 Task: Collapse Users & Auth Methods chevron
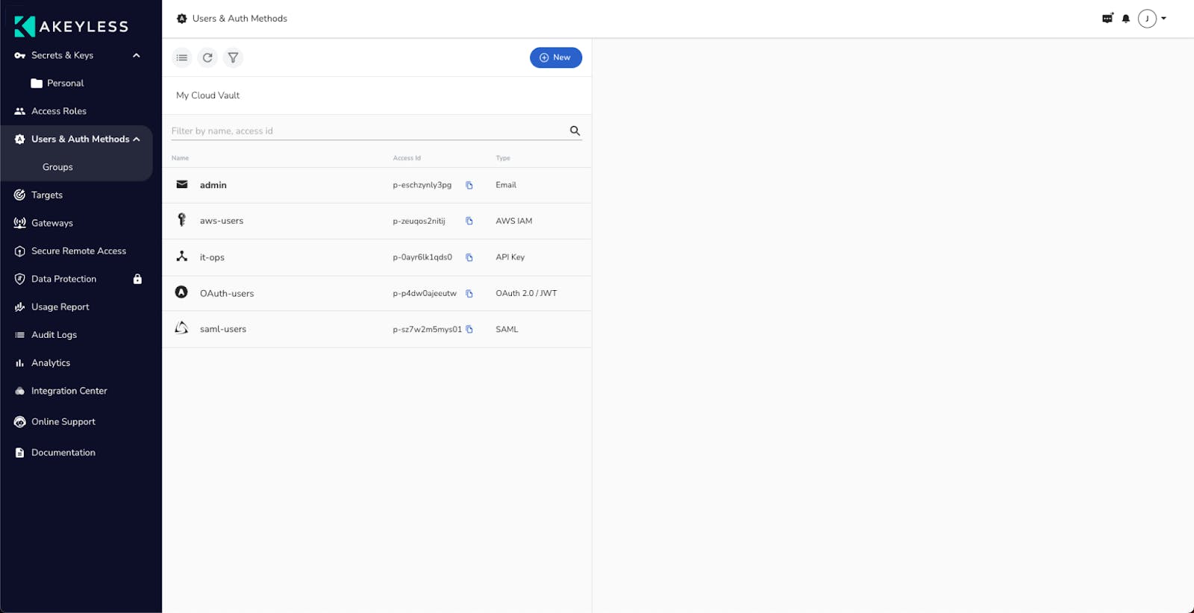[x=137, y=139]
